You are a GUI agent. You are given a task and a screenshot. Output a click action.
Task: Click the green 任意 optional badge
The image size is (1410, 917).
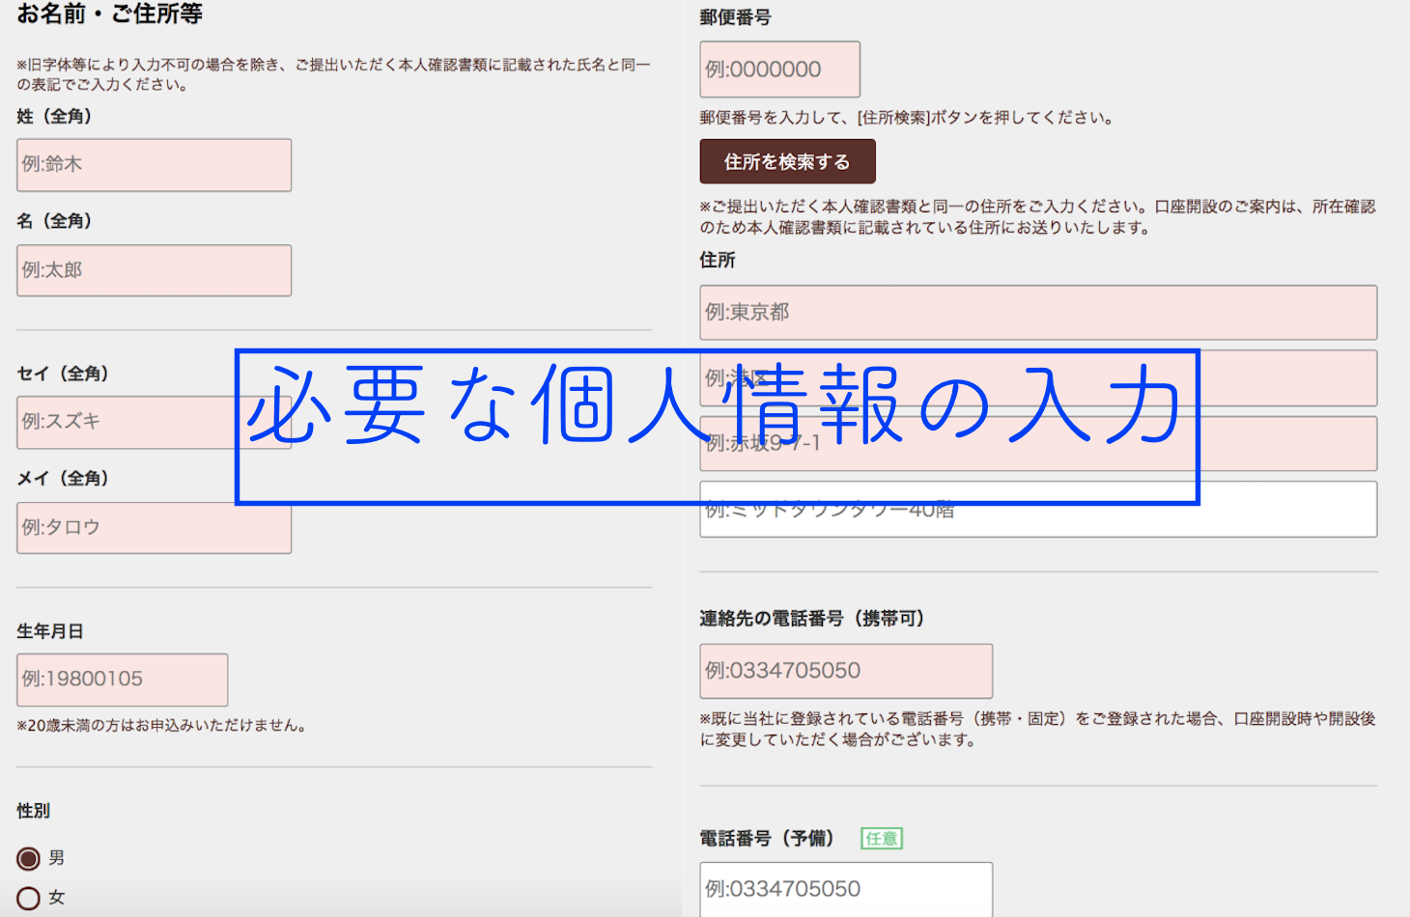pyautogui.click(x=881, y=839)
